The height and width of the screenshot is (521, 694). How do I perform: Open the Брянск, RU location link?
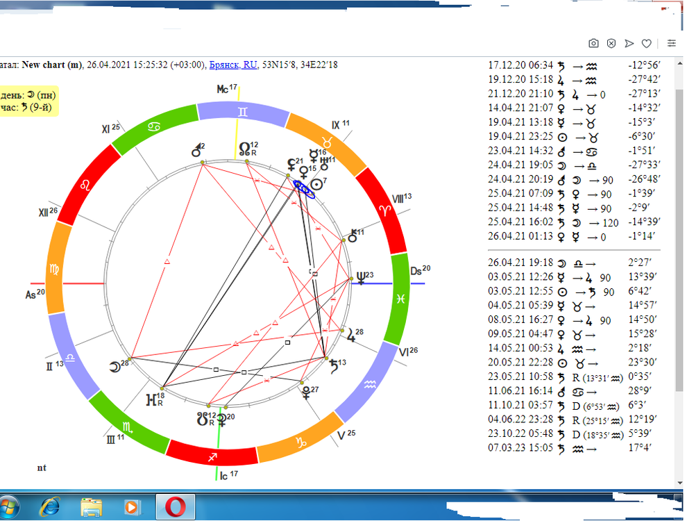coord(232,65)
